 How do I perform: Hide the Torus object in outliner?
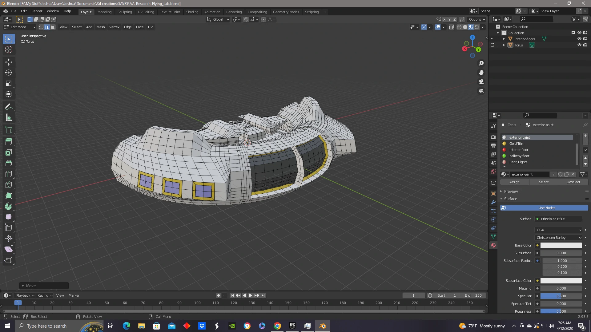(x=579, y=45)
